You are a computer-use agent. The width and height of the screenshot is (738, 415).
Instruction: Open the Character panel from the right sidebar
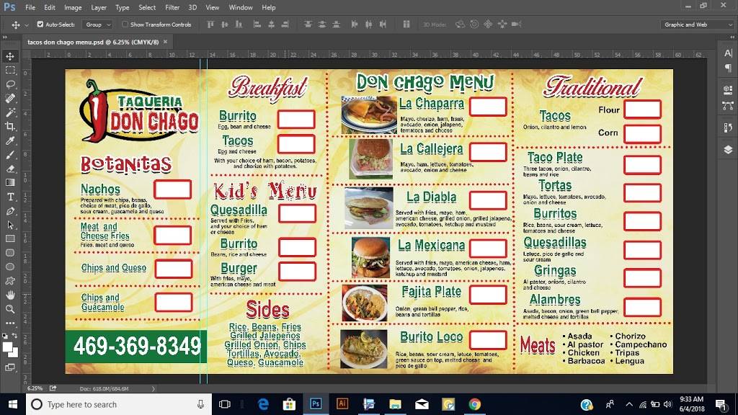coord(729,52)
